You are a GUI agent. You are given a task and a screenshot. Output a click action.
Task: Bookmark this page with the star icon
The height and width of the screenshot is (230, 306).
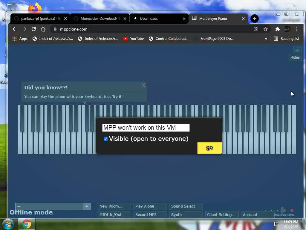(x=266, y=29)
